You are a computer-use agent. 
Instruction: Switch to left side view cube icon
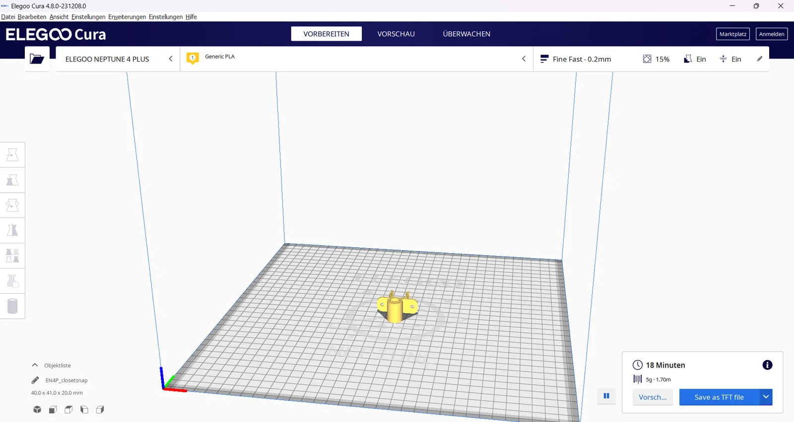(84, 410)
